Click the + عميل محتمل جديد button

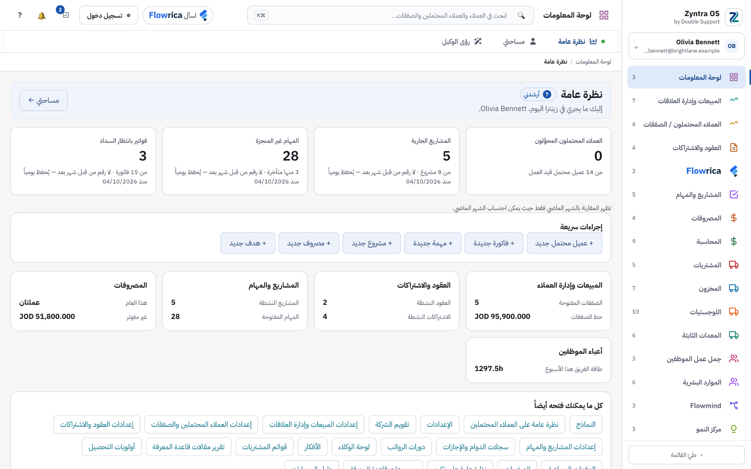[x=564, y=243]
